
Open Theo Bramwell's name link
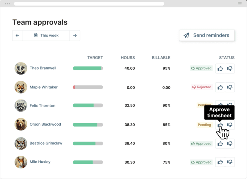click(x=43, y=68)
